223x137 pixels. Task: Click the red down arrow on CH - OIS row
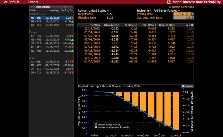[x=72, y=47]
